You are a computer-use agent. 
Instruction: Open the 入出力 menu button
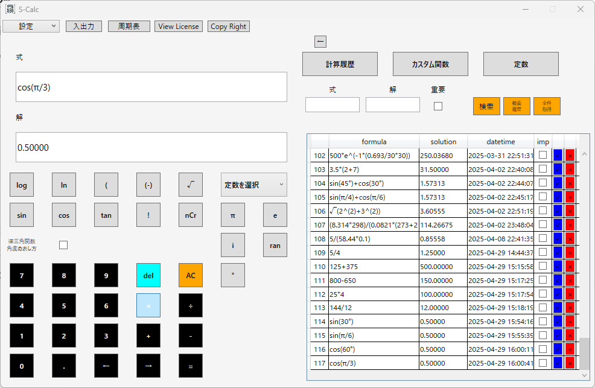[x=84, y=26]
